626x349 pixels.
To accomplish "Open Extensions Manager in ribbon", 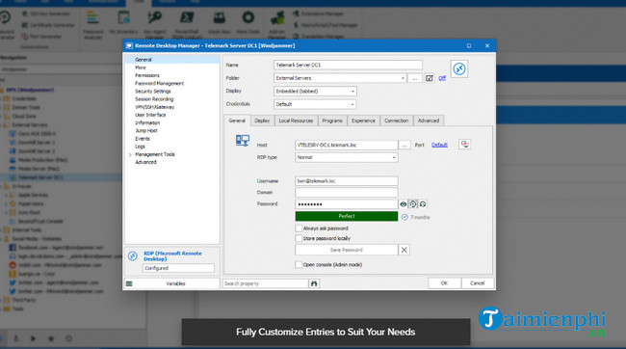I will pyautogui.click(x=318, y=13).
